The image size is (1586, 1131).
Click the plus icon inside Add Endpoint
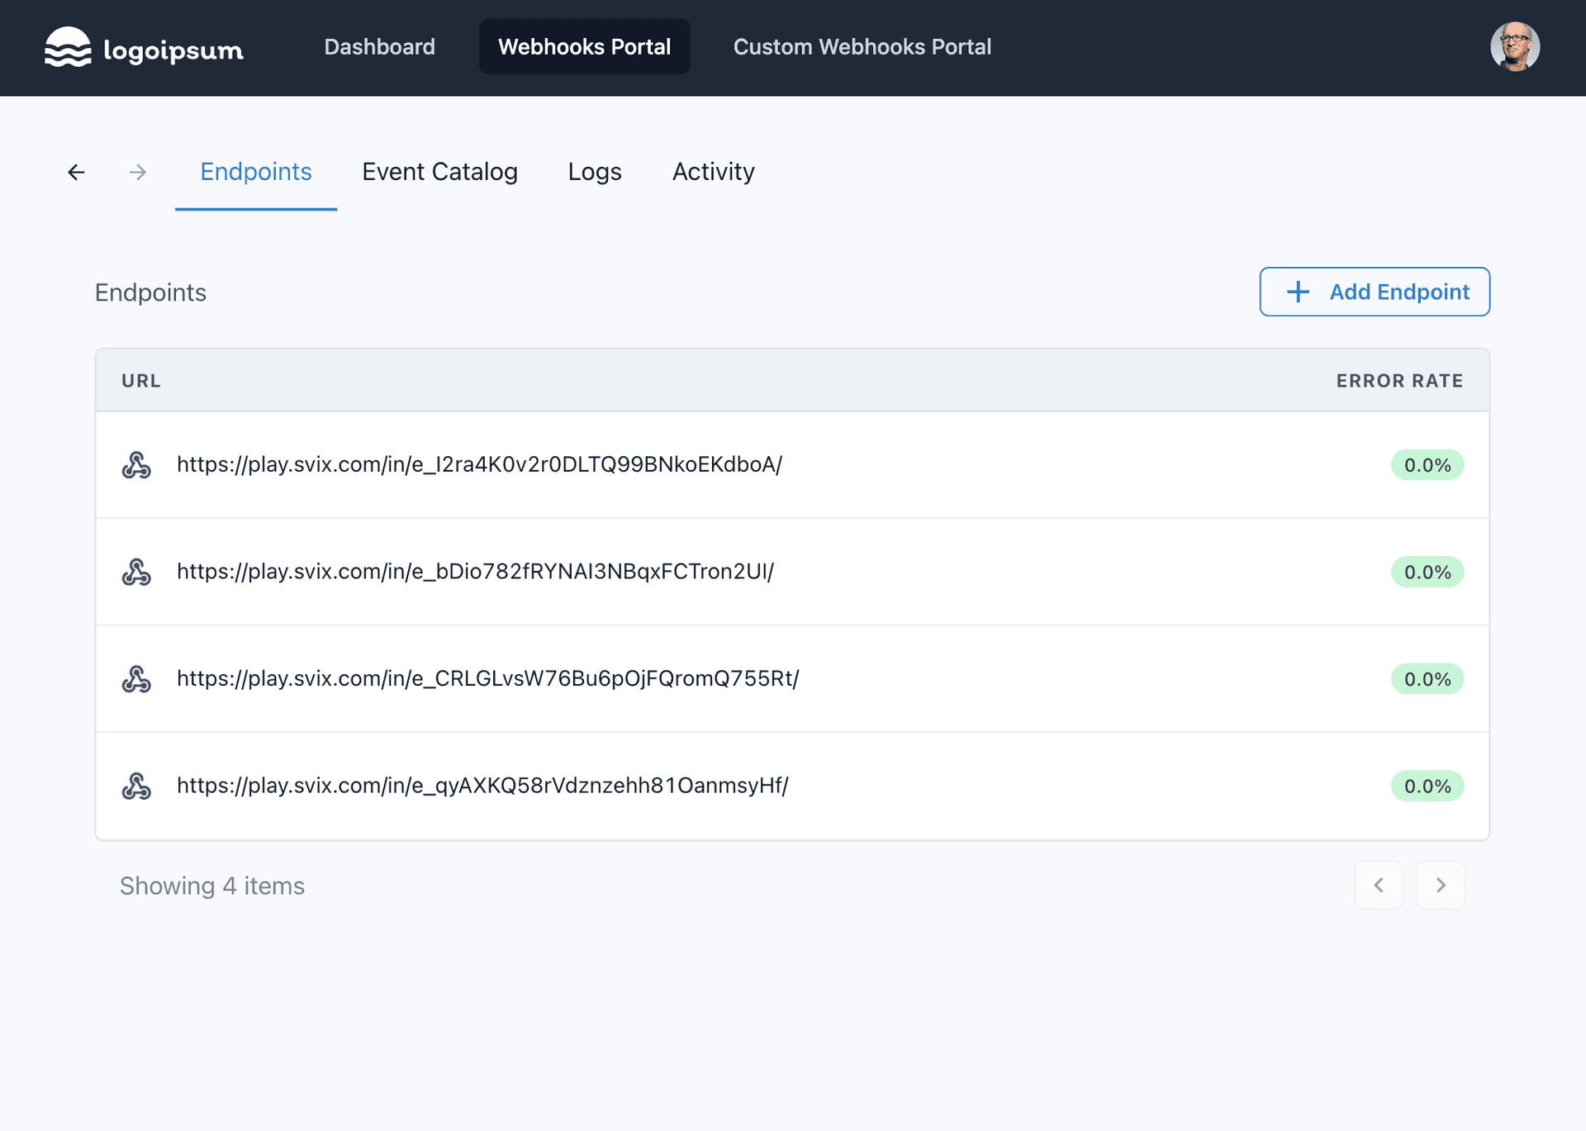click(1298, 292)
